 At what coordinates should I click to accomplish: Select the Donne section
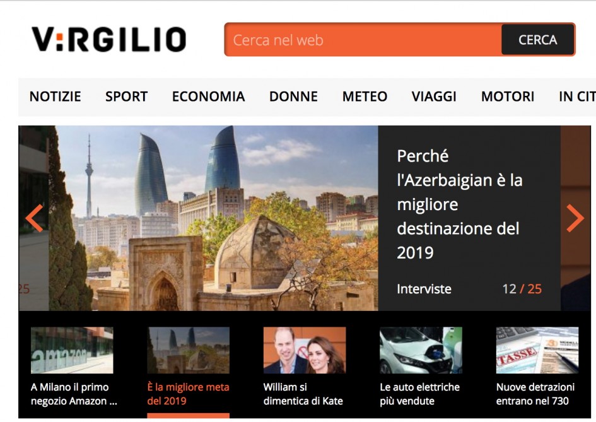tap(293, 97)
